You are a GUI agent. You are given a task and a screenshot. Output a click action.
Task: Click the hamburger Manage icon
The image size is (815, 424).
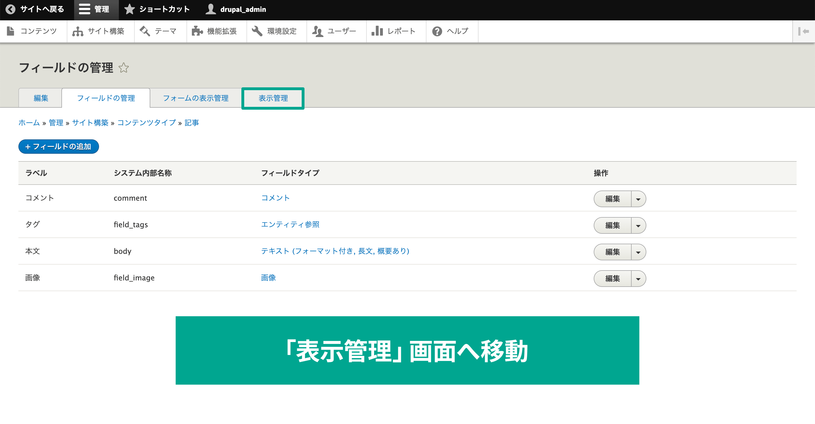(85, 9)
